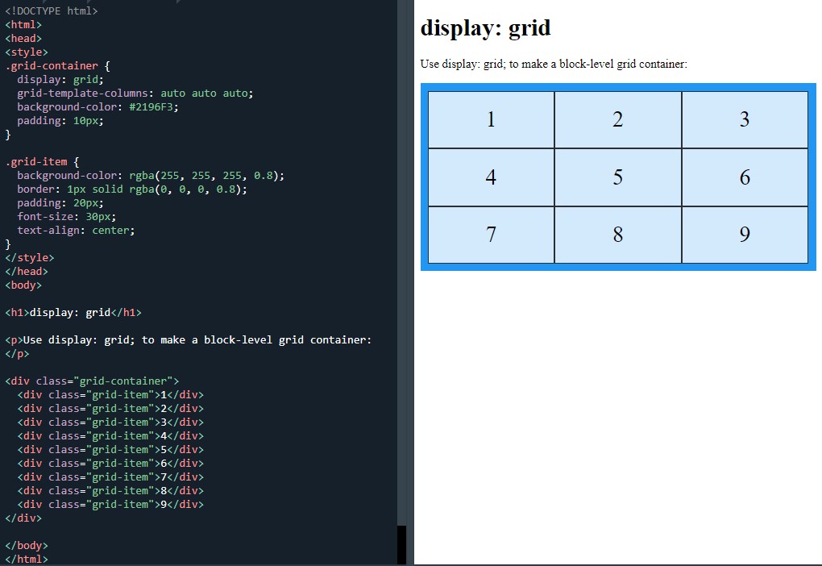Viewport: 822px width, 566px height.
Task: Click grid cell number 7
Action: click(x=491, y=235)
